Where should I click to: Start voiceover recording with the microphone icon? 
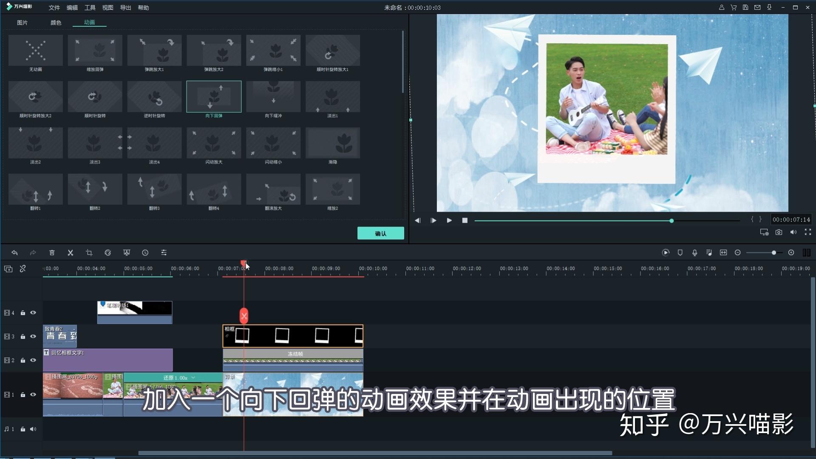coord(694,252)
